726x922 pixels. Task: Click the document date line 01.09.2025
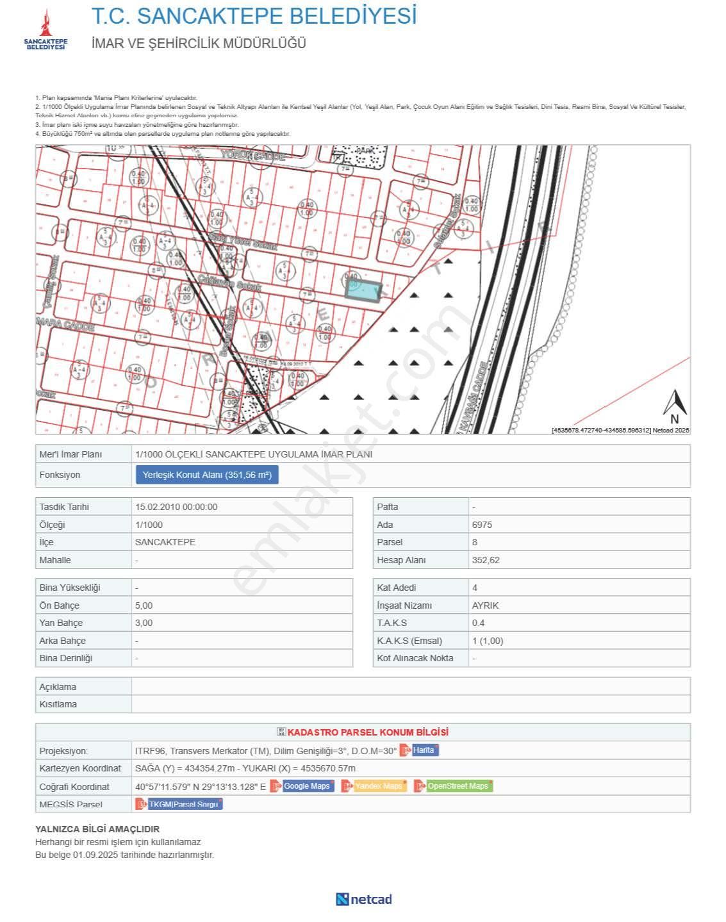[124, 855]
